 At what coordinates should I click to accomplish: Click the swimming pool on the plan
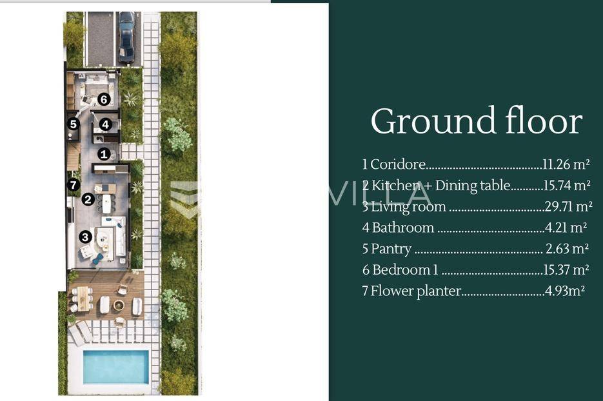click(116, 367)
